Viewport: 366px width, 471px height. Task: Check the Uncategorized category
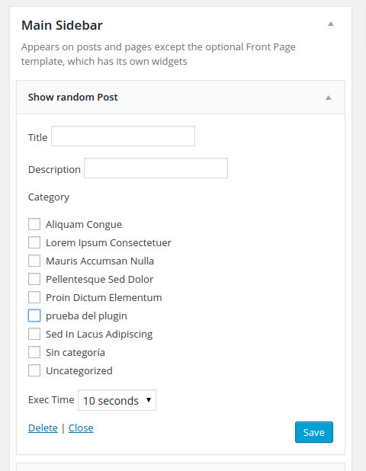[x=34, y=370]
